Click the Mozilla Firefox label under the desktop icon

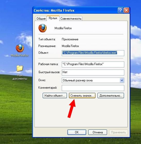[20, 55]
